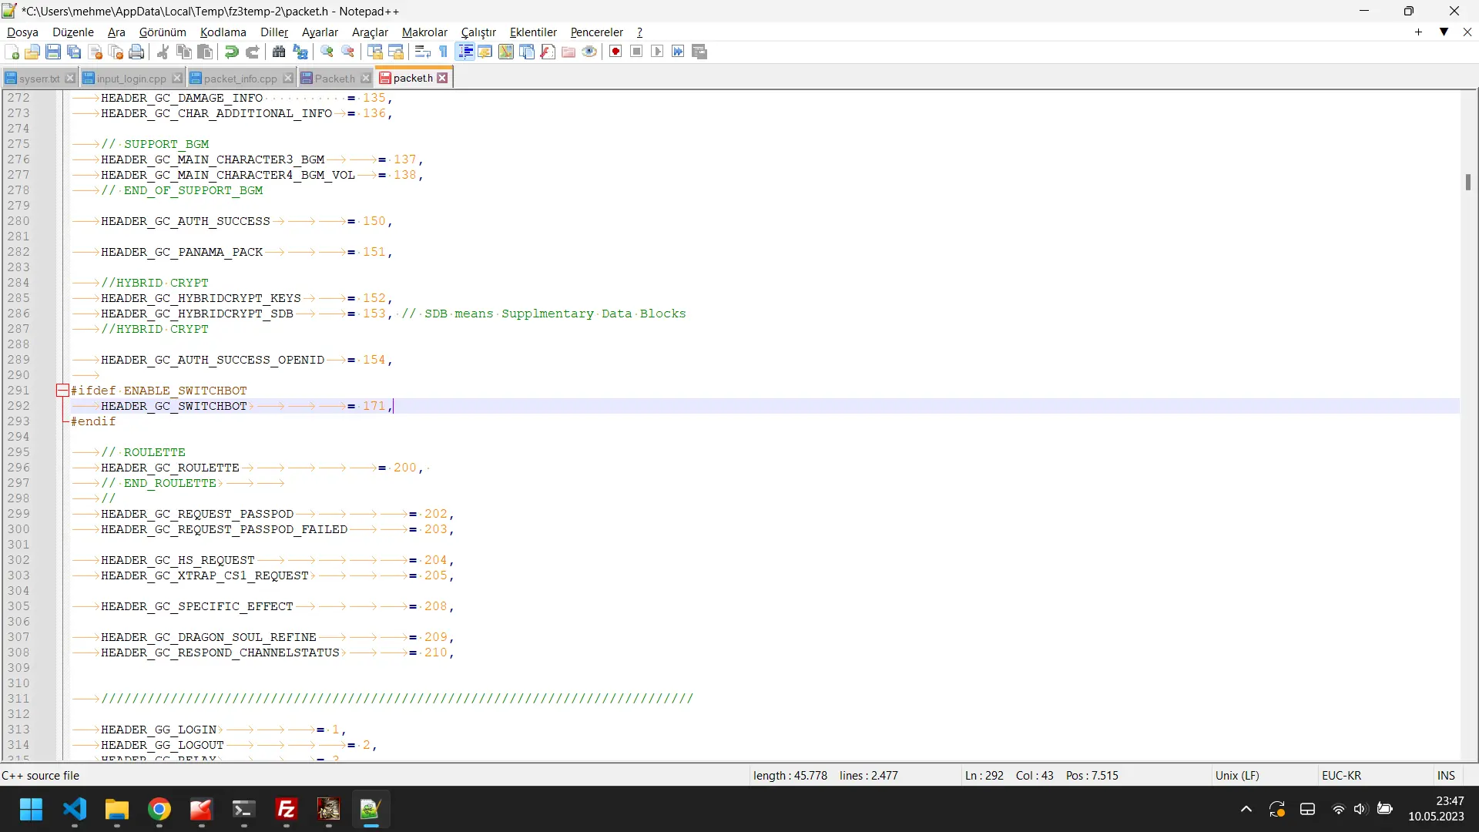Image resolution: width=1479 pixels, height=832 pixels.
Task: Toggle the INS insert mode indicator
Action: pyautogui.click(x=1446, y=775)
